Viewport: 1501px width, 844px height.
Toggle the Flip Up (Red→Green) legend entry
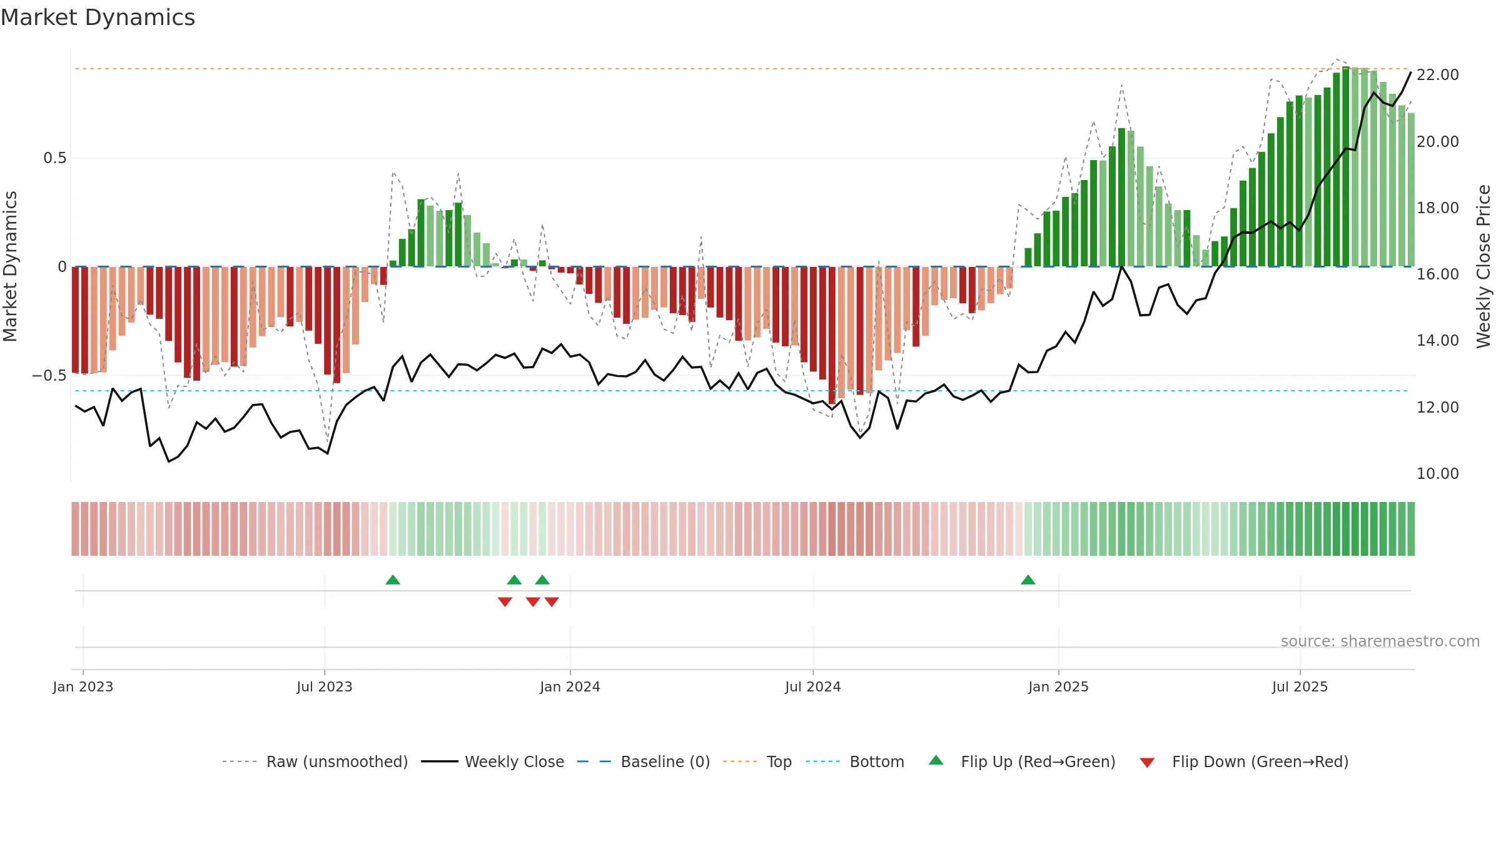click(x=1022, y=761)
